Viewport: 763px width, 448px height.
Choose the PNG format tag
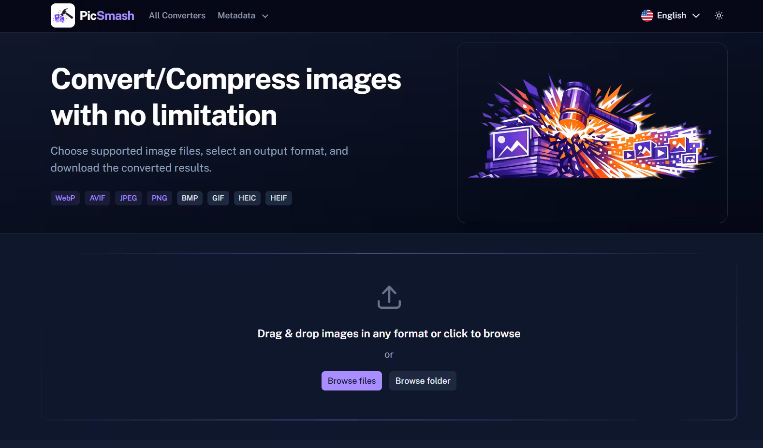point(159,198)
